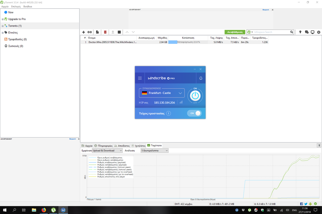
Task: Open Firefox from the taskbar
Action: point(44,210)
